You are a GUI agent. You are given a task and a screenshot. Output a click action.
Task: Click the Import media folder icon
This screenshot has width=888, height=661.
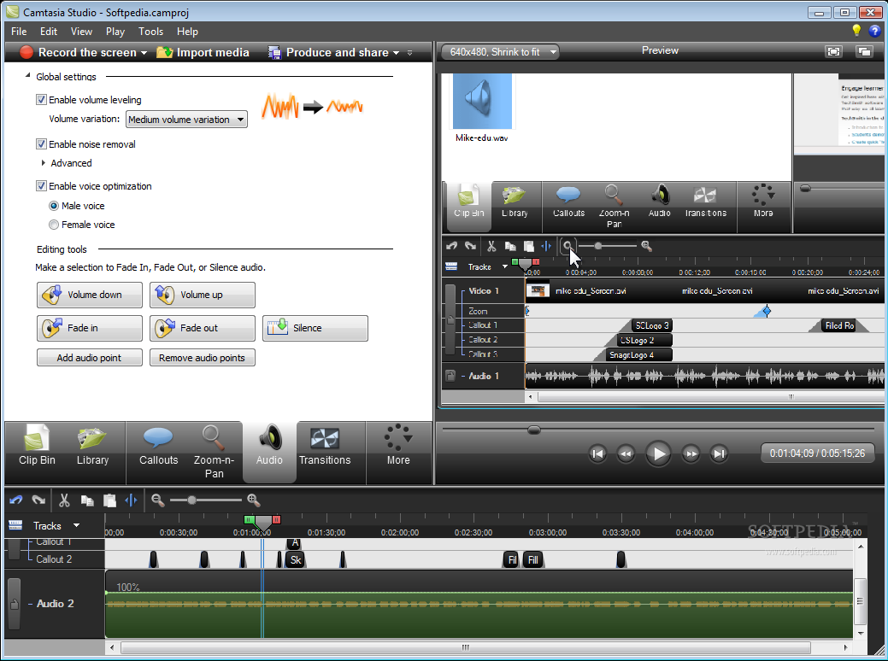tap(165, 52)
